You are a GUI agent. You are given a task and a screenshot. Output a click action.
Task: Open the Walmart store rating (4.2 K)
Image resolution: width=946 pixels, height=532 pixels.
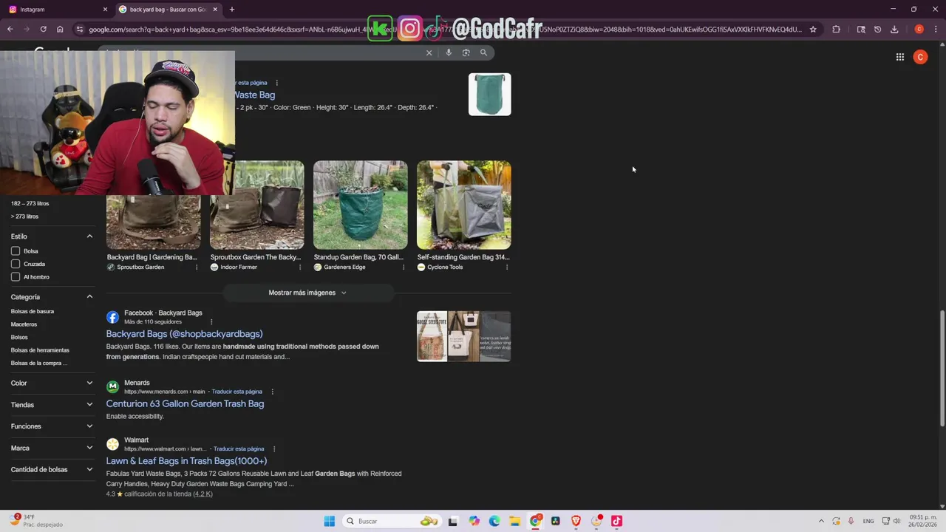pos(203,494)
